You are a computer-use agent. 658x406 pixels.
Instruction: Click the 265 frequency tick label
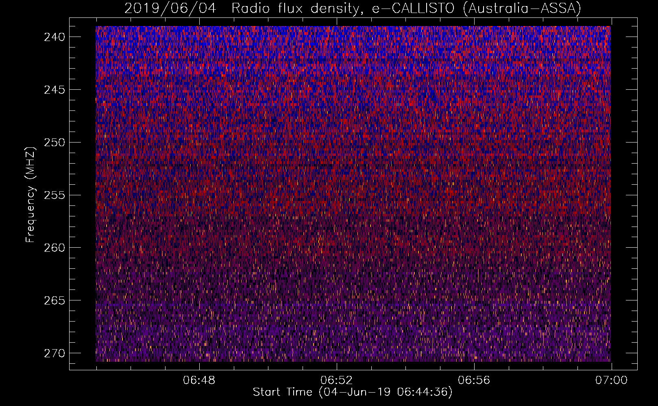[54, 300]
